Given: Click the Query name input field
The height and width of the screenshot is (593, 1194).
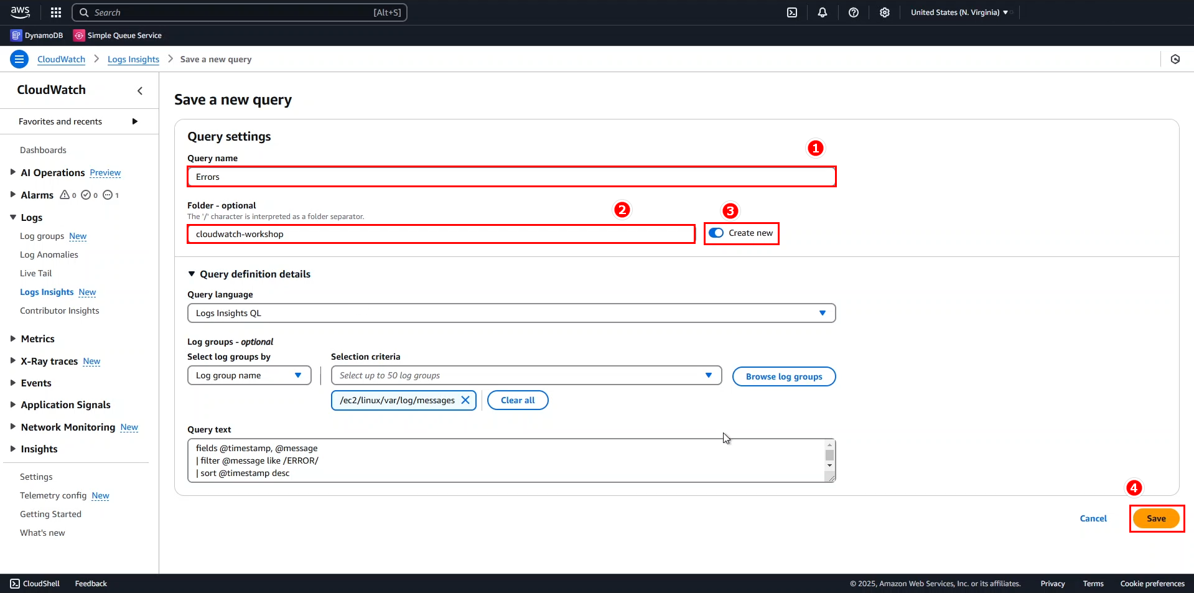Looking at the screenshot, I should tap(511, 177).
